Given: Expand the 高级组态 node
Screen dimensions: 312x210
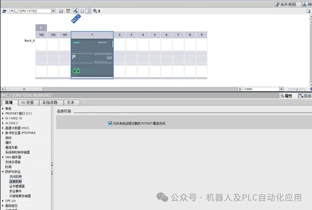Looking at the screenshot, I should pyautogui.click(x=3, y=206).
